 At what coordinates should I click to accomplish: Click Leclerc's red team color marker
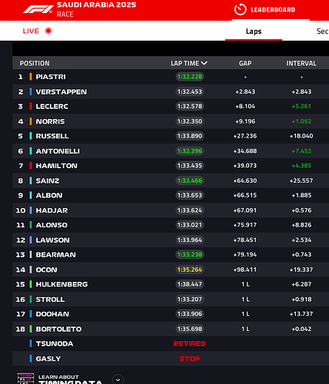click(31, 106)
